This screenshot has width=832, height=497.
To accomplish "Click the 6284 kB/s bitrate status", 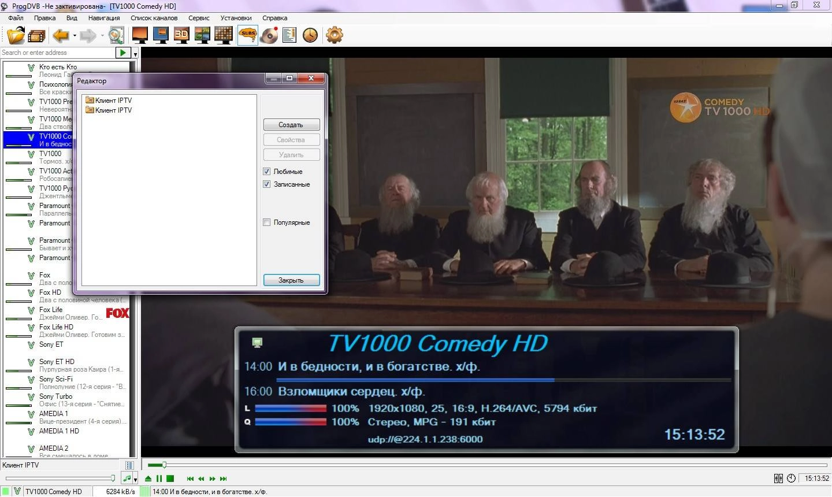I will coord(120,492).
